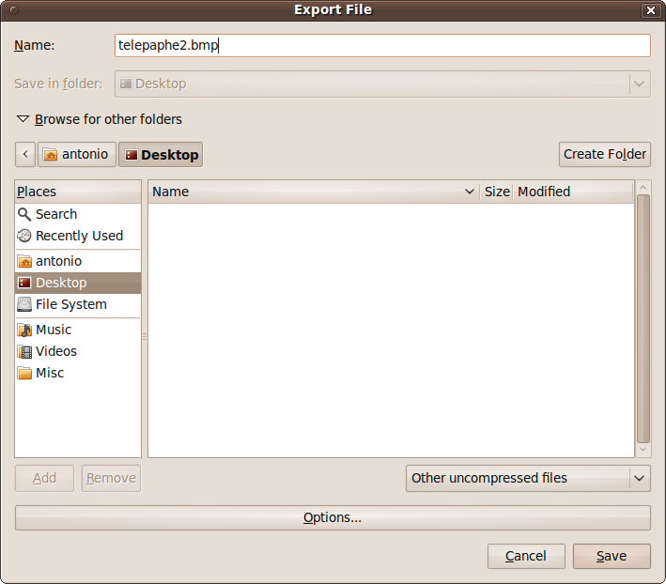This screenshot has height=584, width=666.
Task: Click the antonio home folder icon in Places
Action: point(24,261)
